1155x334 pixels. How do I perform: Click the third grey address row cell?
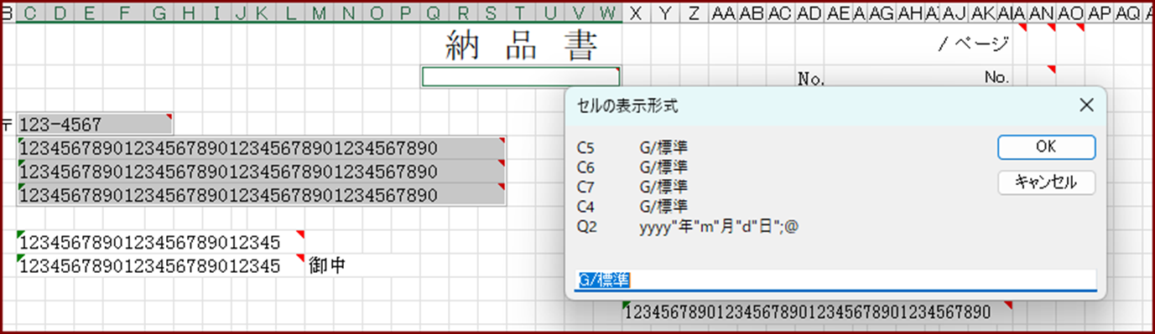click(x=262, y=195)
